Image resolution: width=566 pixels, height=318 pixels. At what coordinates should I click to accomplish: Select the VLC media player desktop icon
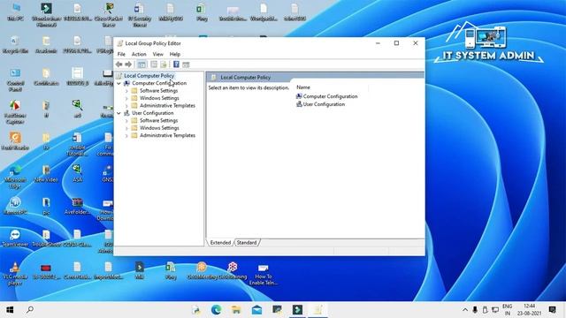14,273
